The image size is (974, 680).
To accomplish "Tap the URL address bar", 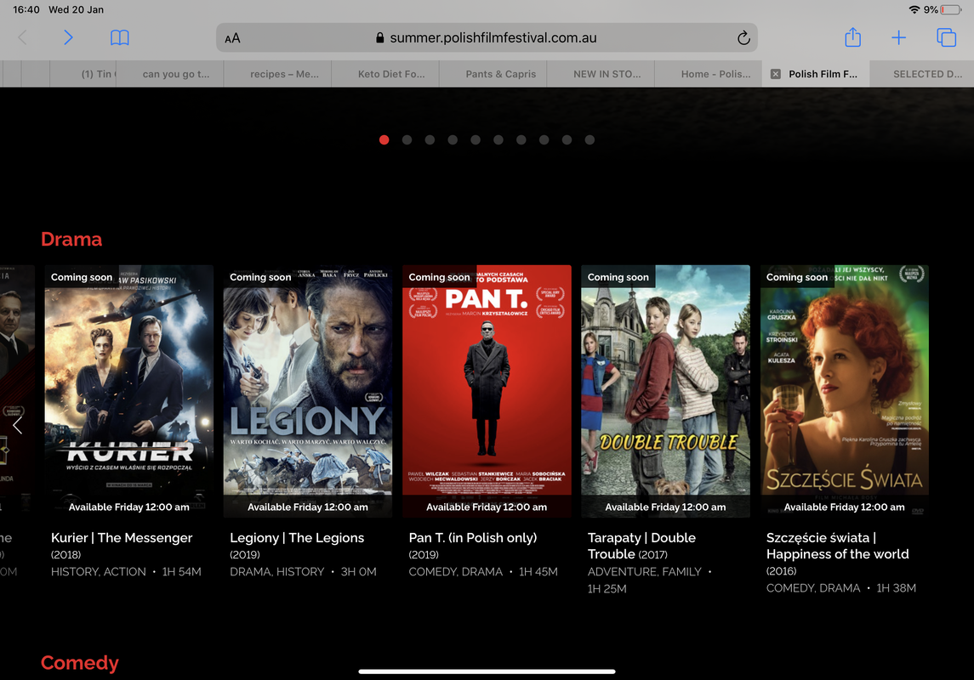I will click(487, 38).
